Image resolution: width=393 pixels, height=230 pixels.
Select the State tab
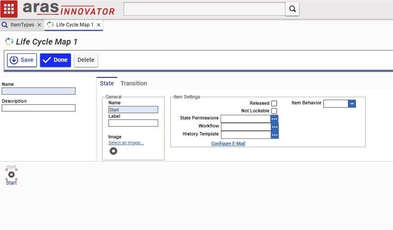(107, 83)
